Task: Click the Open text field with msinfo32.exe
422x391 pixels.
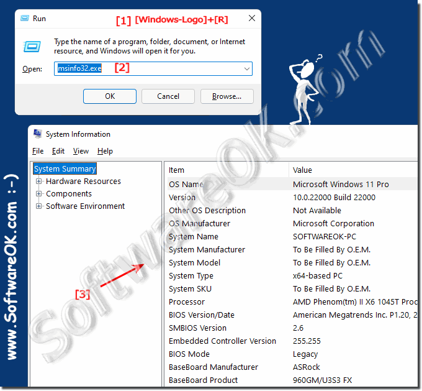Action: coord(153,69)
